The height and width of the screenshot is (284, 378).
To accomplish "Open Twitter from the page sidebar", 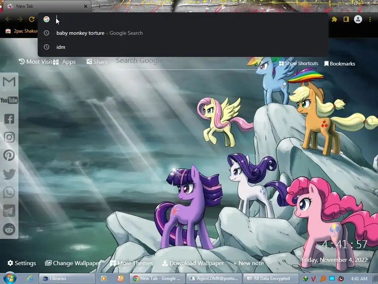I will coord(9,174).
